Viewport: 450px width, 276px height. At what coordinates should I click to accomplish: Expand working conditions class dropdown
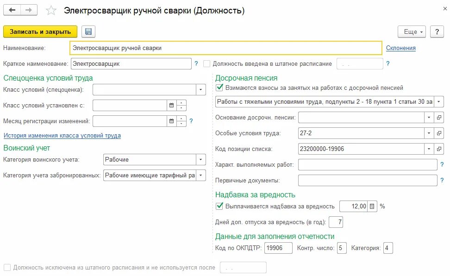click(x=201, y=90)
